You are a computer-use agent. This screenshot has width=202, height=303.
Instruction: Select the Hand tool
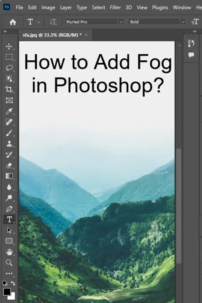coord(9,252)
